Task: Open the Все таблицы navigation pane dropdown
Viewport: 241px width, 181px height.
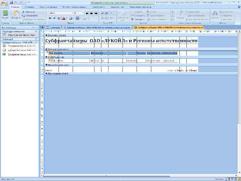Action: [x=33, y=28]
